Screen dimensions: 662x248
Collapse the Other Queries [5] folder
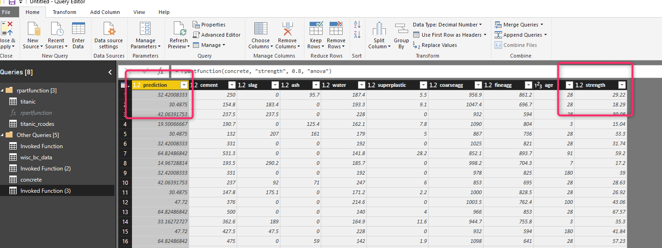click(2, 135)
